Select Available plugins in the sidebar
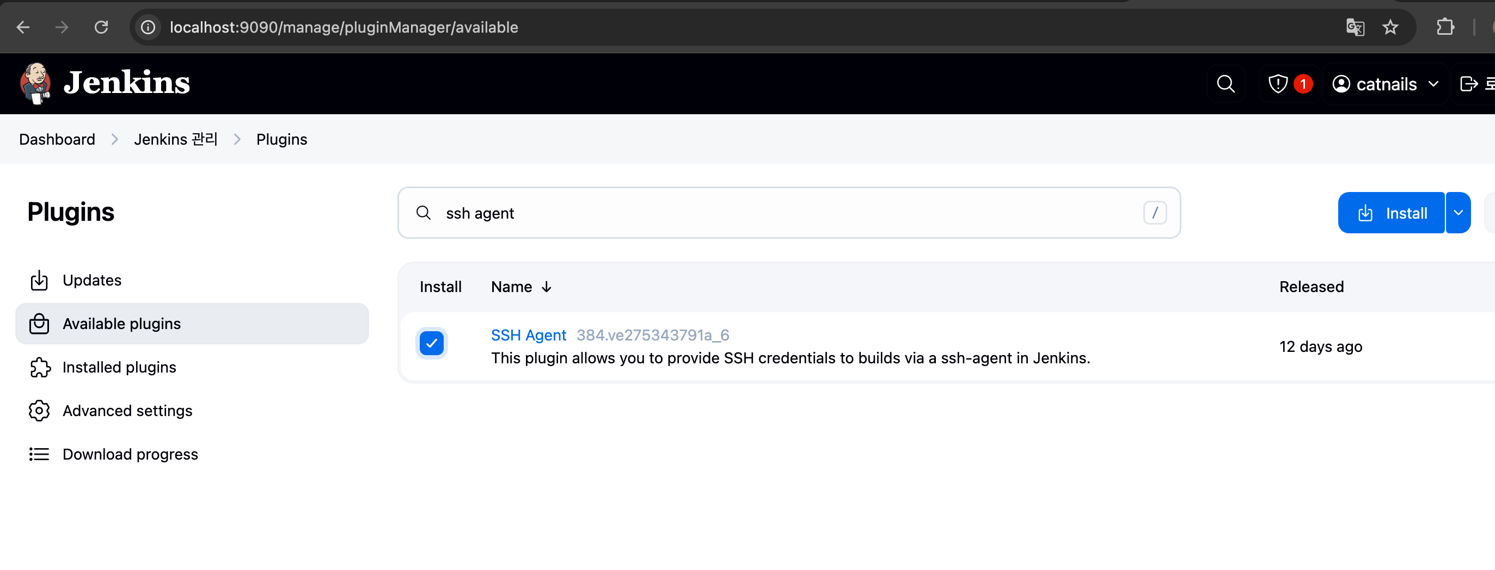Image resolution: width=1495 pixels, height=570 pixels. (192, 324)
